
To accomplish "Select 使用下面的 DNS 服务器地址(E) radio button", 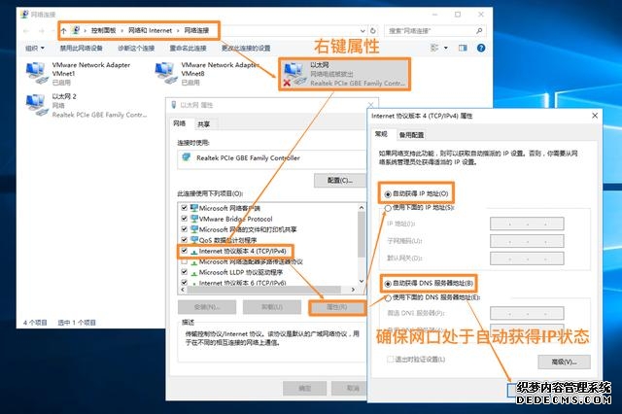I will pyautogui.click(x=388, y=297).
